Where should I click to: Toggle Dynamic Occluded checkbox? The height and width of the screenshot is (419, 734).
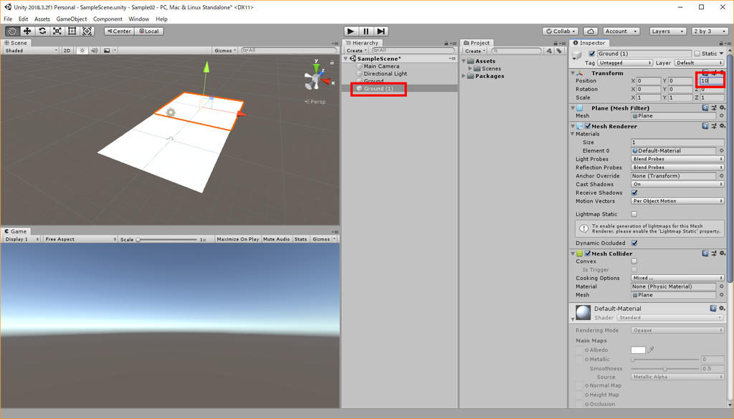pyautogui.click(x=634, y=244)
